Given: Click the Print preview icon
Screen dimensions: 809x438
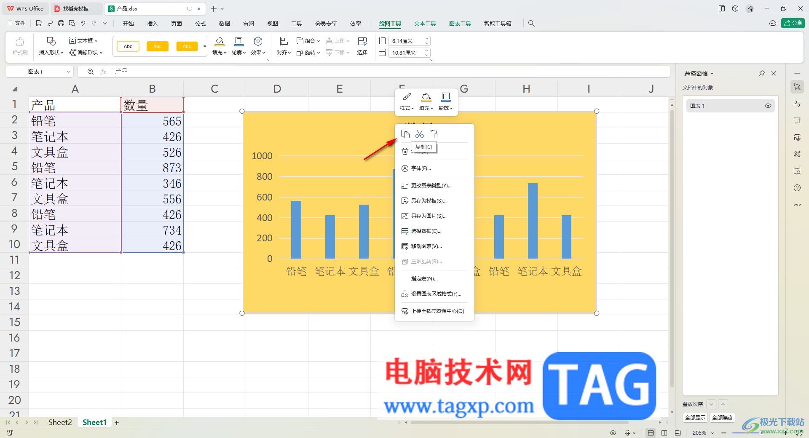Looking at the screenshot, I should pos(72,24).
